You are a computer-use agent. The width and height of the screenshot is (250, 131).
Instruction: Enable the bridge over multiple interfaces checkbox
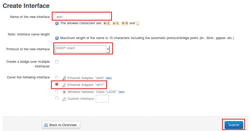pos(57,62)
